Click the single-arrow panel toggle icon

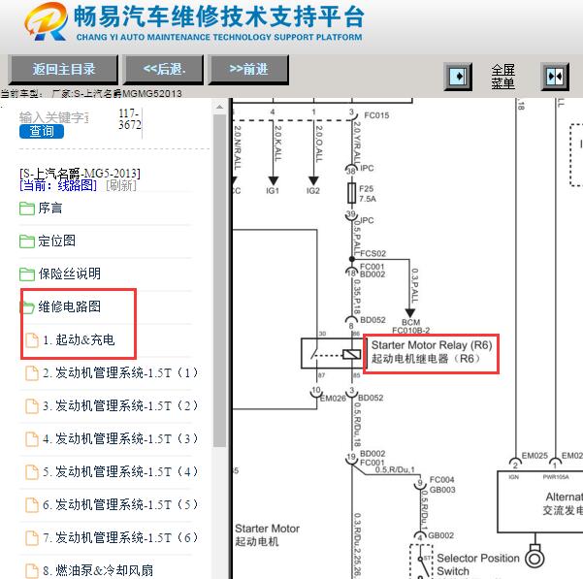point(458,77)
